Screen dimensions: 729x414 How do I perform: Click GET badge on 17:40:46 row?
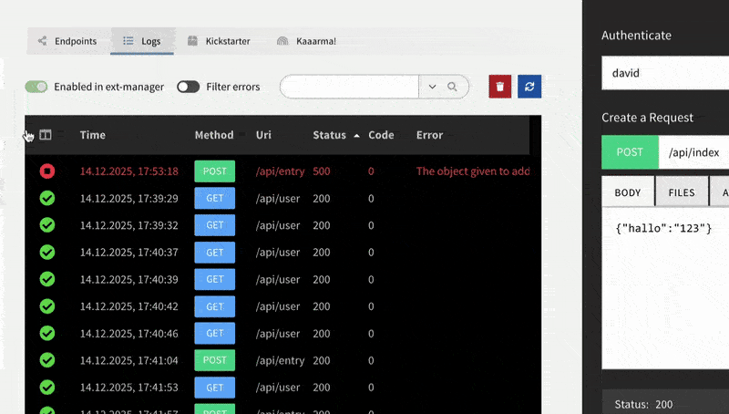pos(214,333)
